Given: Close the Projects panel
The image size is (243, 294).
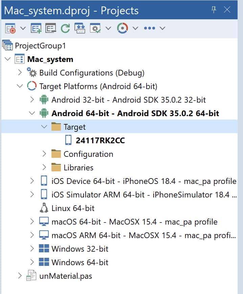Looking at the screenshot, I should [x=227, y=9].
